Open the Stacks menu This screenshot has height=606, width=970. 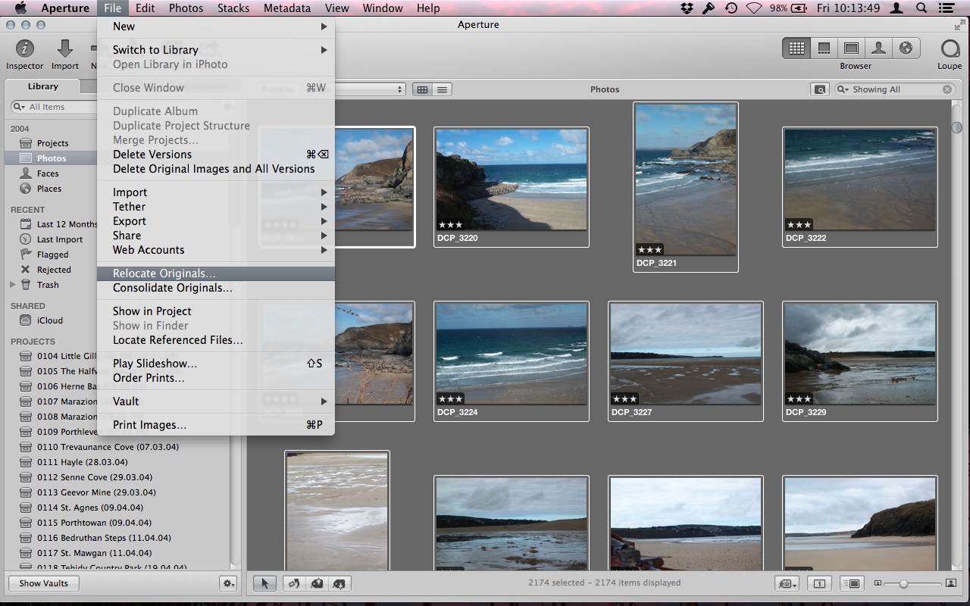[x=233, y=8]
